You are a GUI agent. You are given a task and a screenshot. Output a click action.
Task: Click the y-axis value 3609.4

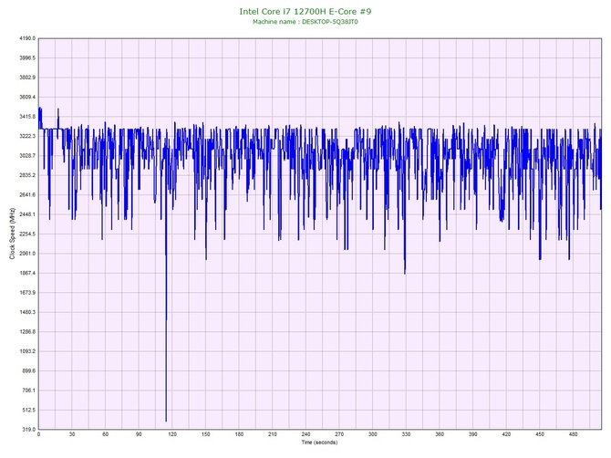click(x=27, y=97)
